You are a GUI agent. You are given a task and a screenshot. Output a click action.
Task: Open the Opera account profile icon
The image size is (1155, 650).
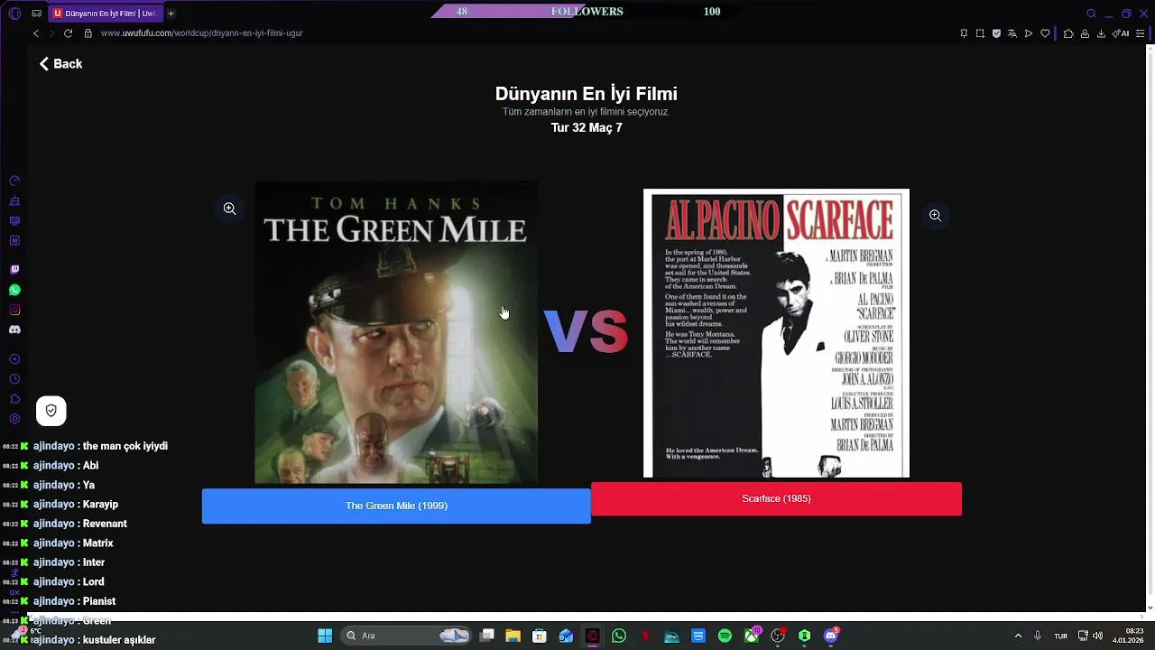(x=1085, y=33)
